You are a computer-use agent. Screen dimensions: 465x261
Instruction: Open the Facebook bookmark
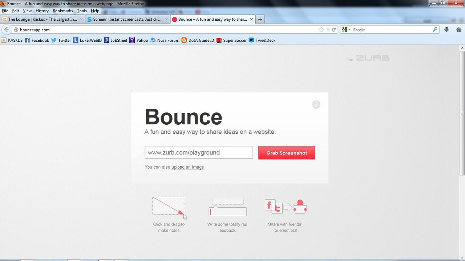tap(37, 40)
